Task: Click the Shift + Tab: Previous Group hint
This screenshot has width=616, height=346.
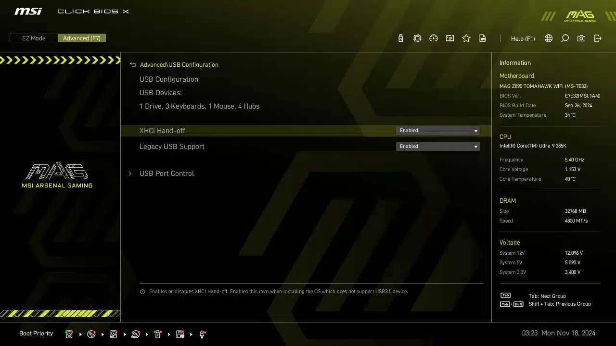Action: pyautogui.click(x=560, y=304)
